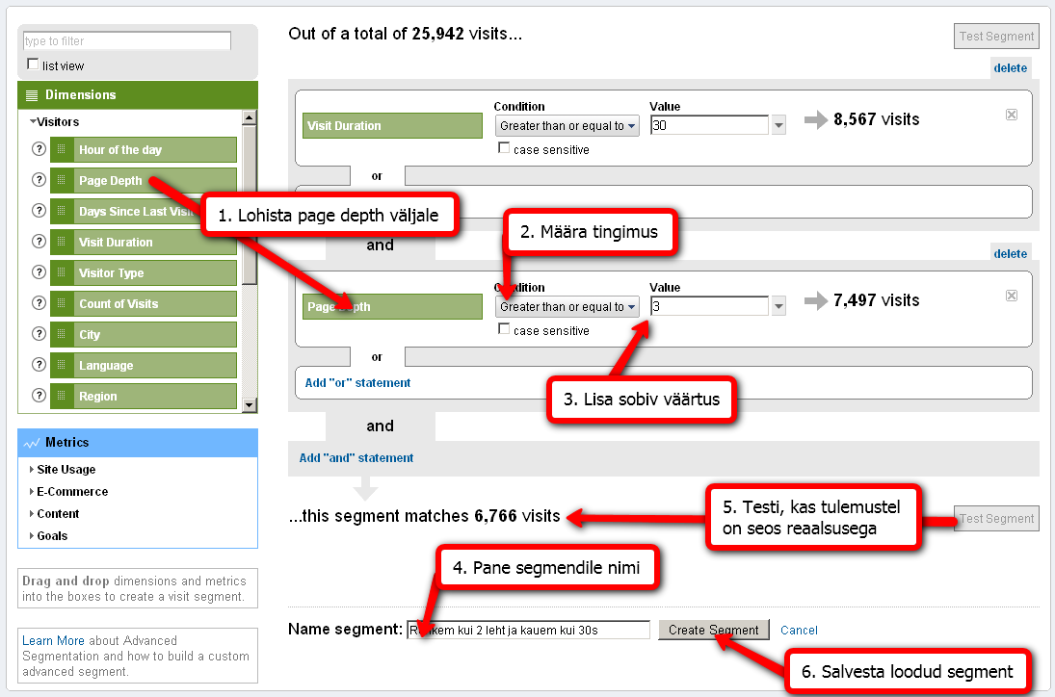Click help icon next to Region dimension

coord(40,397)
